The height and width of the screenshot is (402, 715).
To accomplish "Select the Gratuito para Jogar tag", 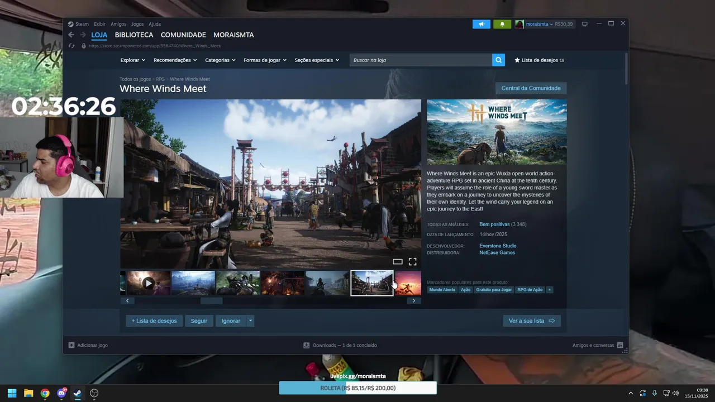I will 494,290.
